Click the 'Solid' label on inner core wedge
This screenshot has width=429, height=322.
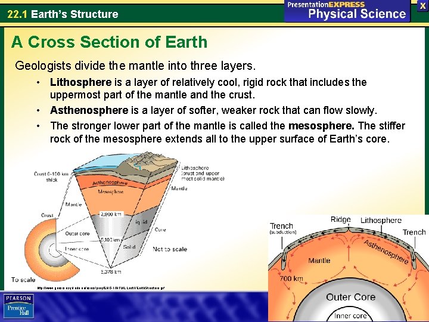tap(129, 247)
